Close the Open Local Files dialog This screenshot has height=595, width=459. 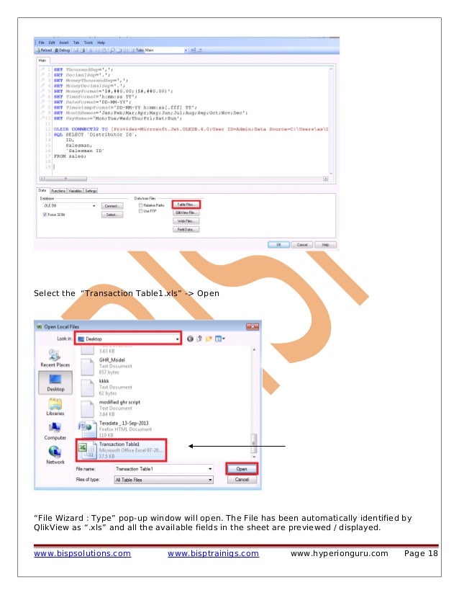pos(253,327)
